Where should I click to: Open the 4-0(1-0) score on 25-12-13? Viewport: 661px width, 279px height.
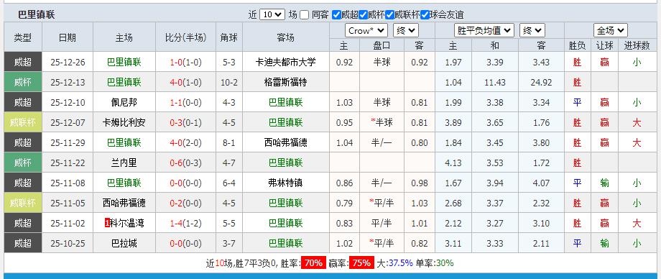point(185,82)
